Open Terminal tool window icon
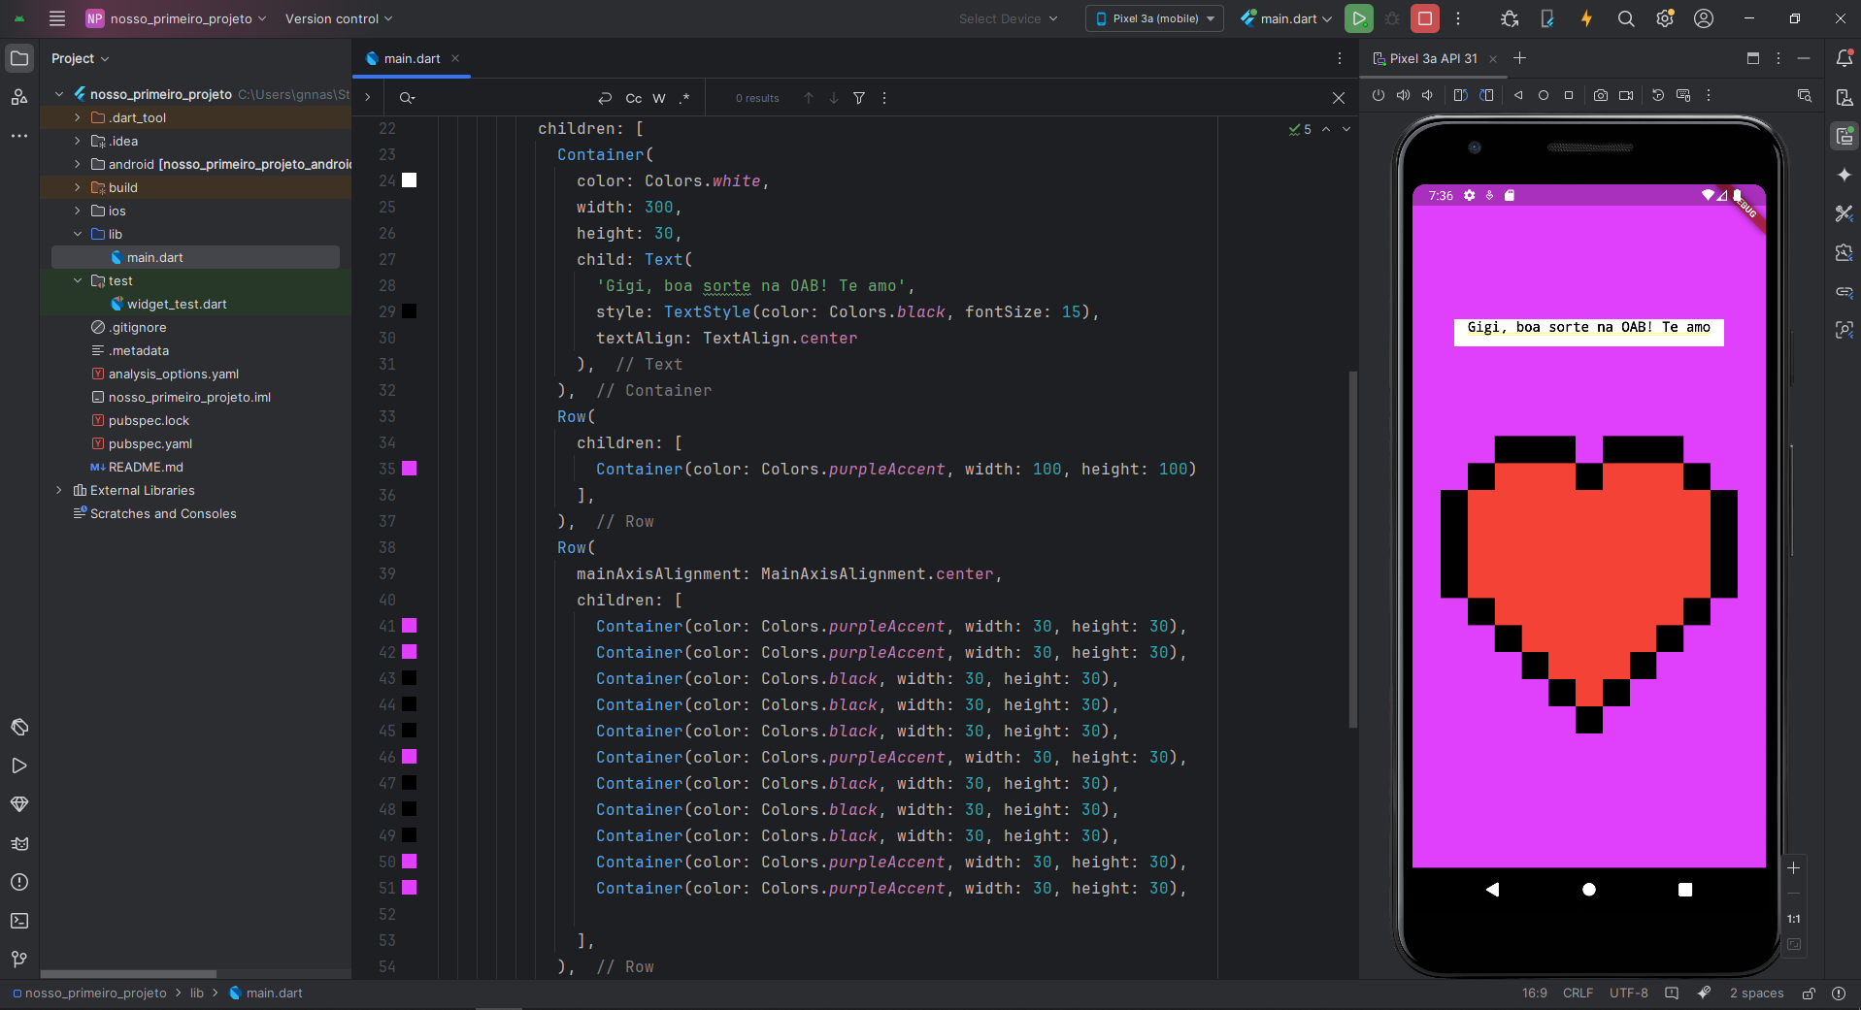 point(19,921)
